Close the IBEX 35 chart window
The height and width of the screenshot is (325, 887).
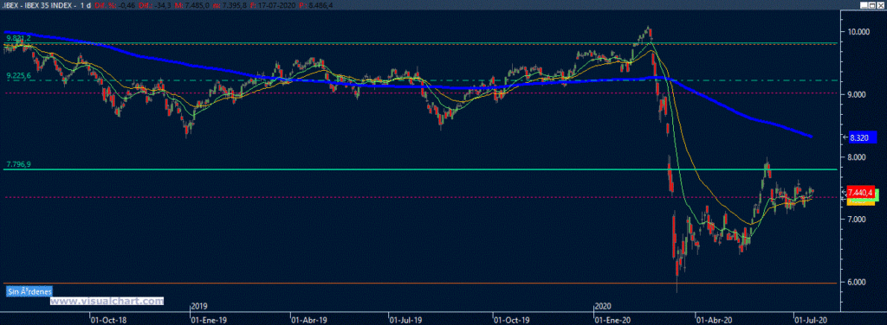[881, 5]
